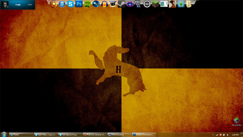Switch to iTunes taskbar window
Viewport: 243px width, 137px height.
point(21,134)
